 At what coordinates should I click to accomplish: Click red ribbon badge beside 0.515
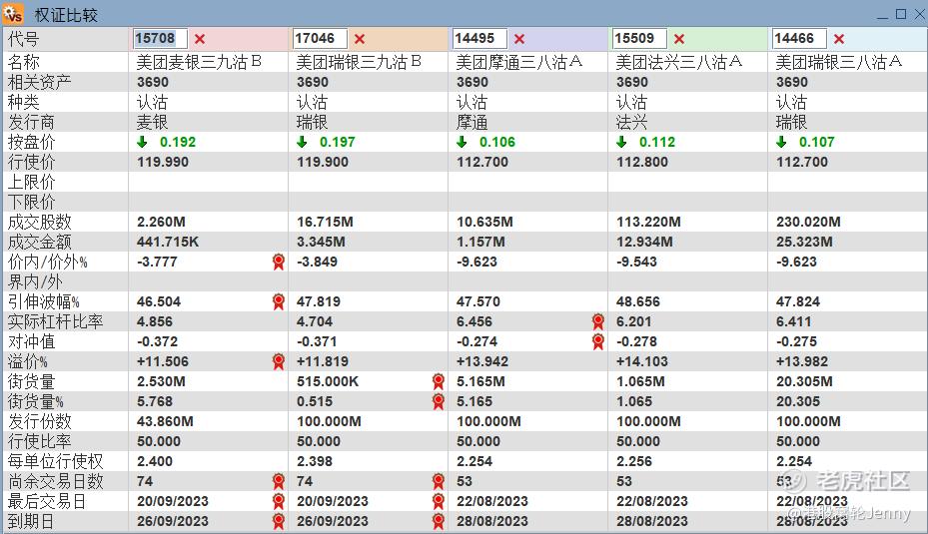(x=438, y=401)
